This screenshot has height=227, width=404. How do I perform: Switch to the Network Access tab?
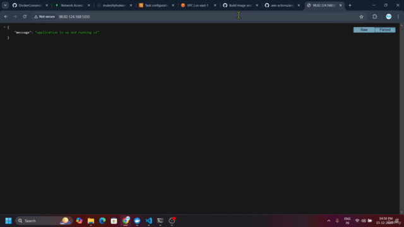tap(73, 5)
